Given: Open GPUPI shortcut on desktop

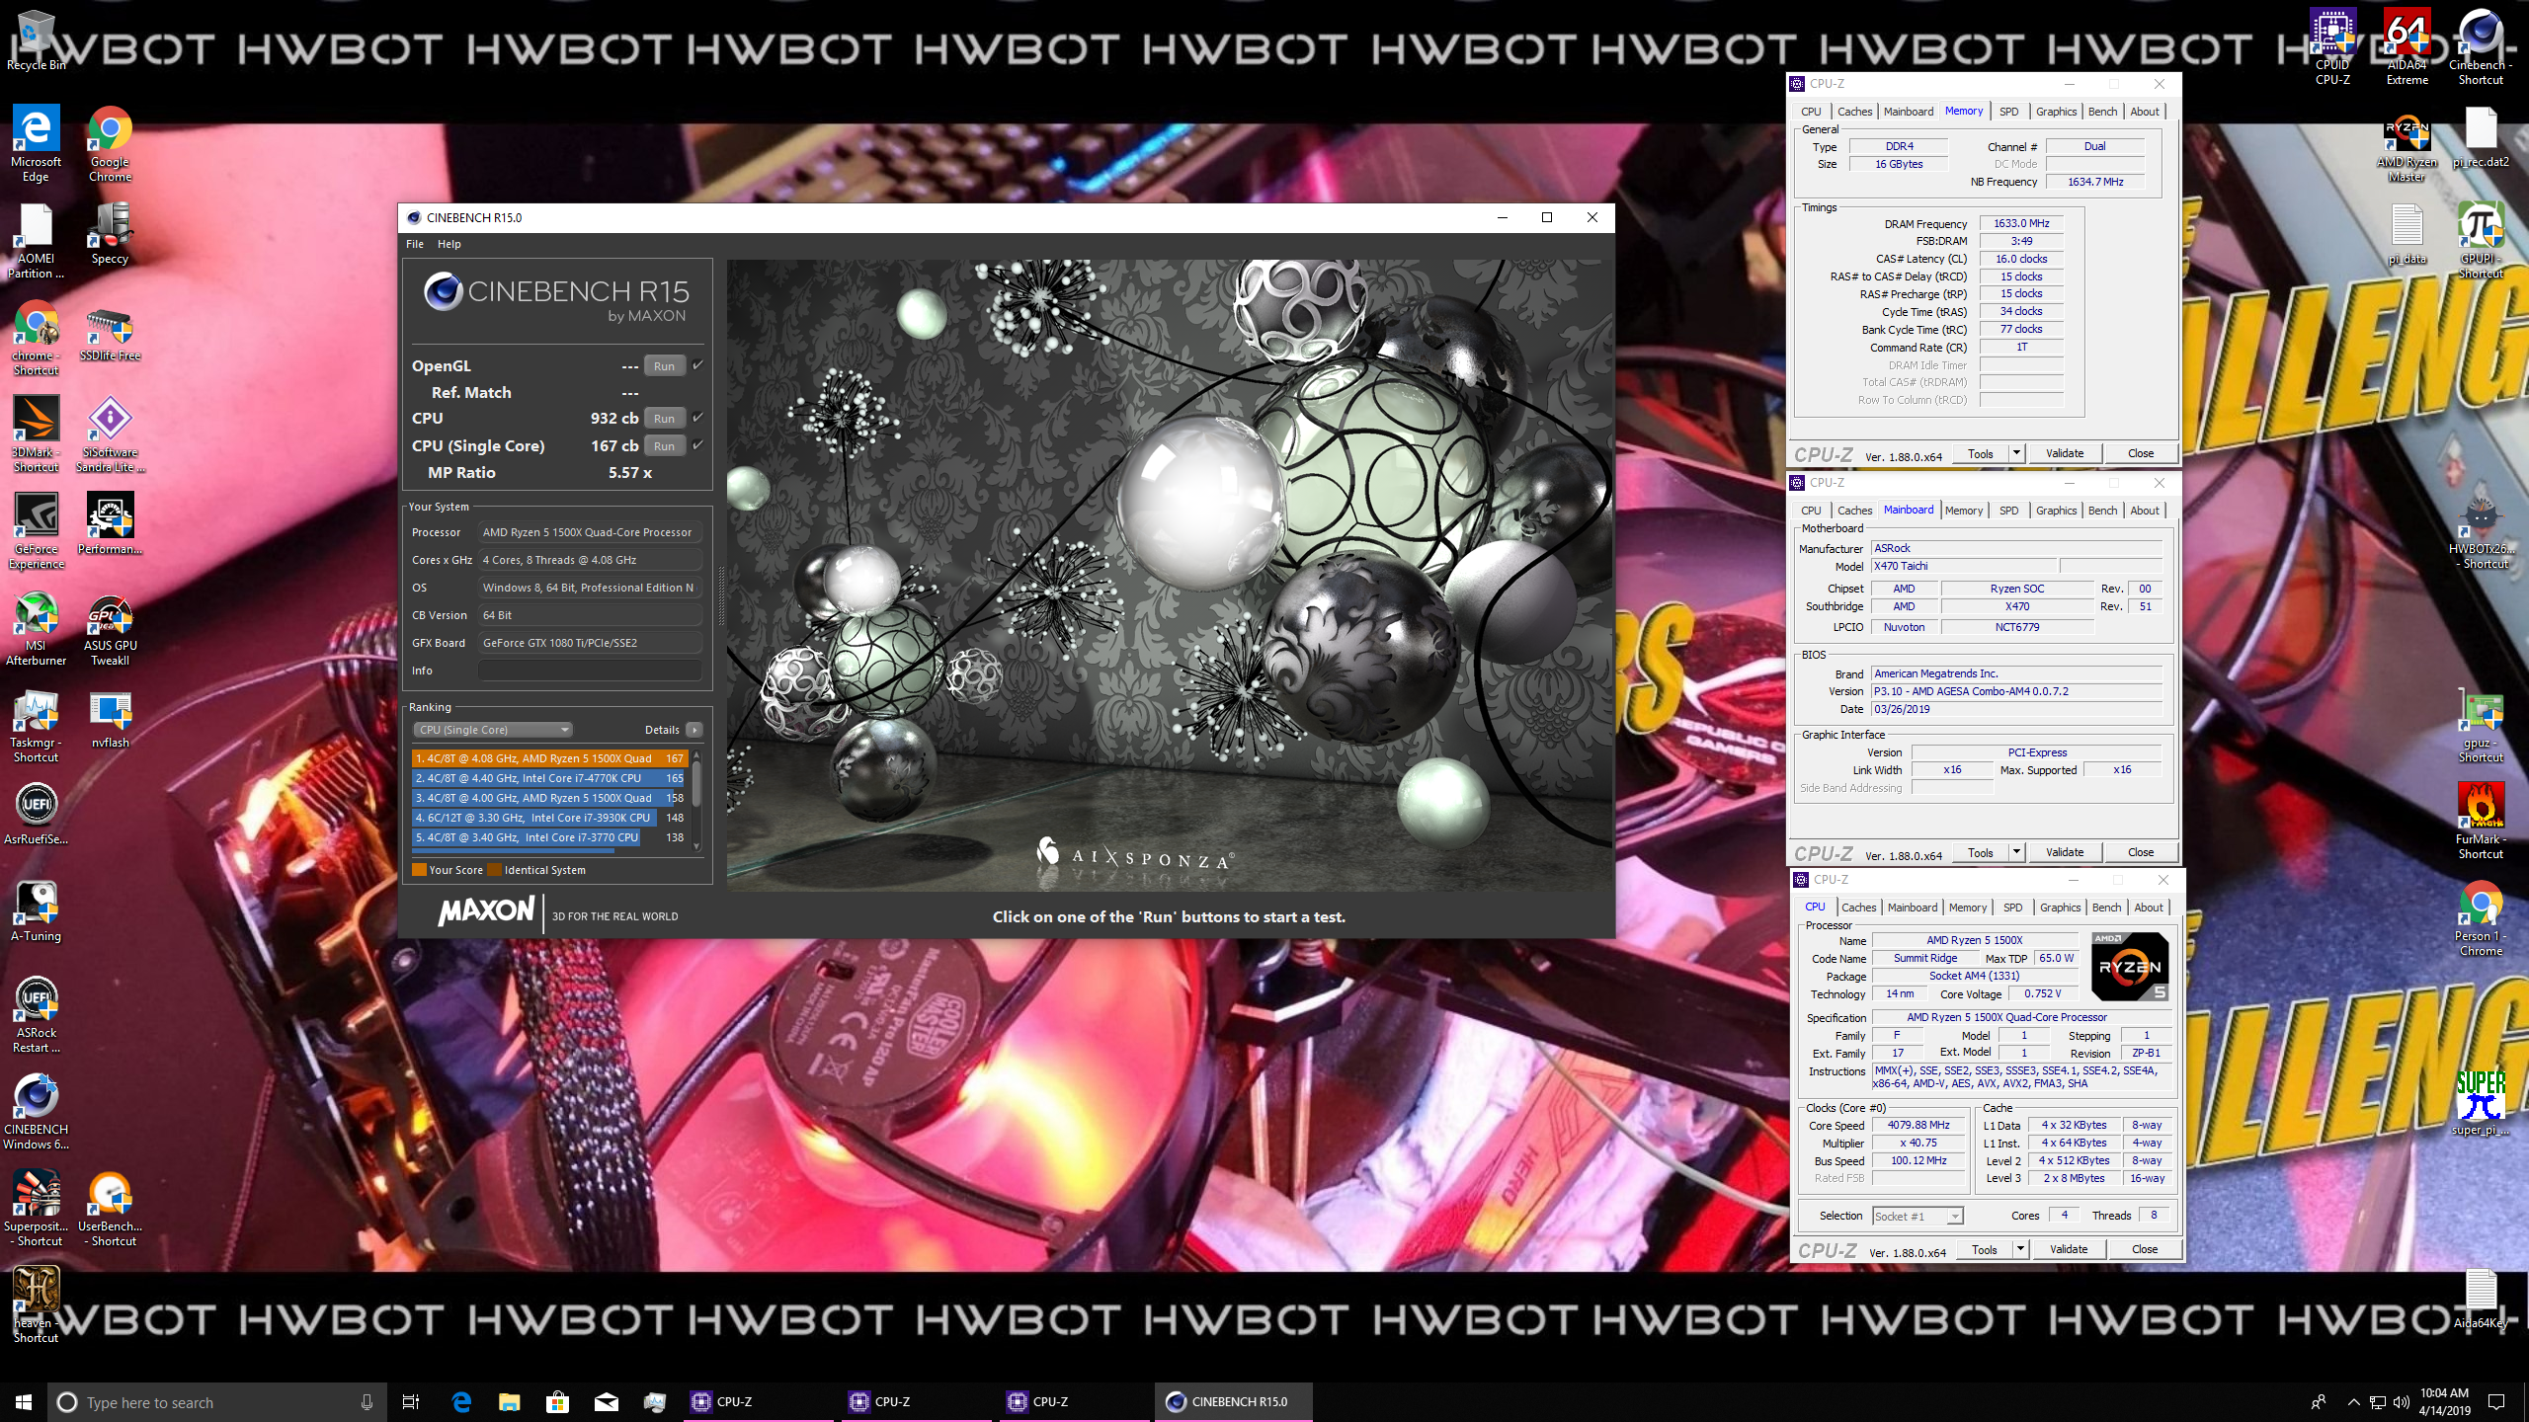Looking at the screenshot, I should (x=2481, y=240).
